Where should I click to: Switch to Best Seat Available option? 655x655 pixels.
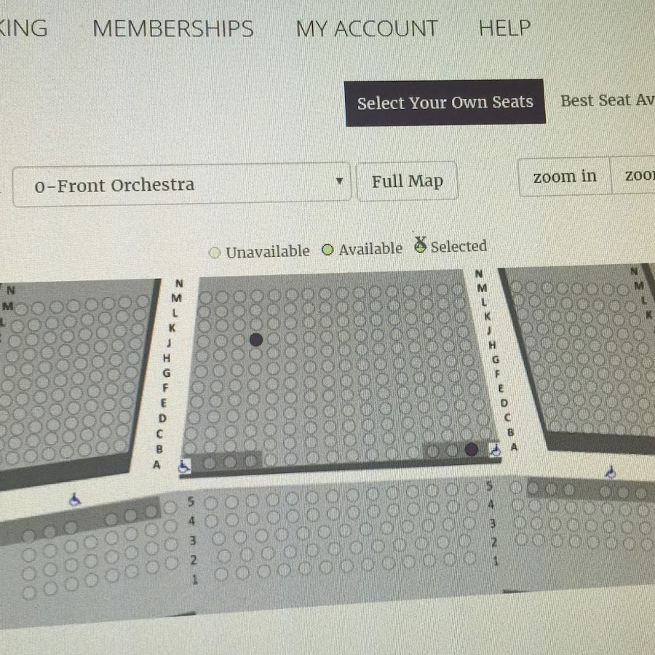(608, 100)
